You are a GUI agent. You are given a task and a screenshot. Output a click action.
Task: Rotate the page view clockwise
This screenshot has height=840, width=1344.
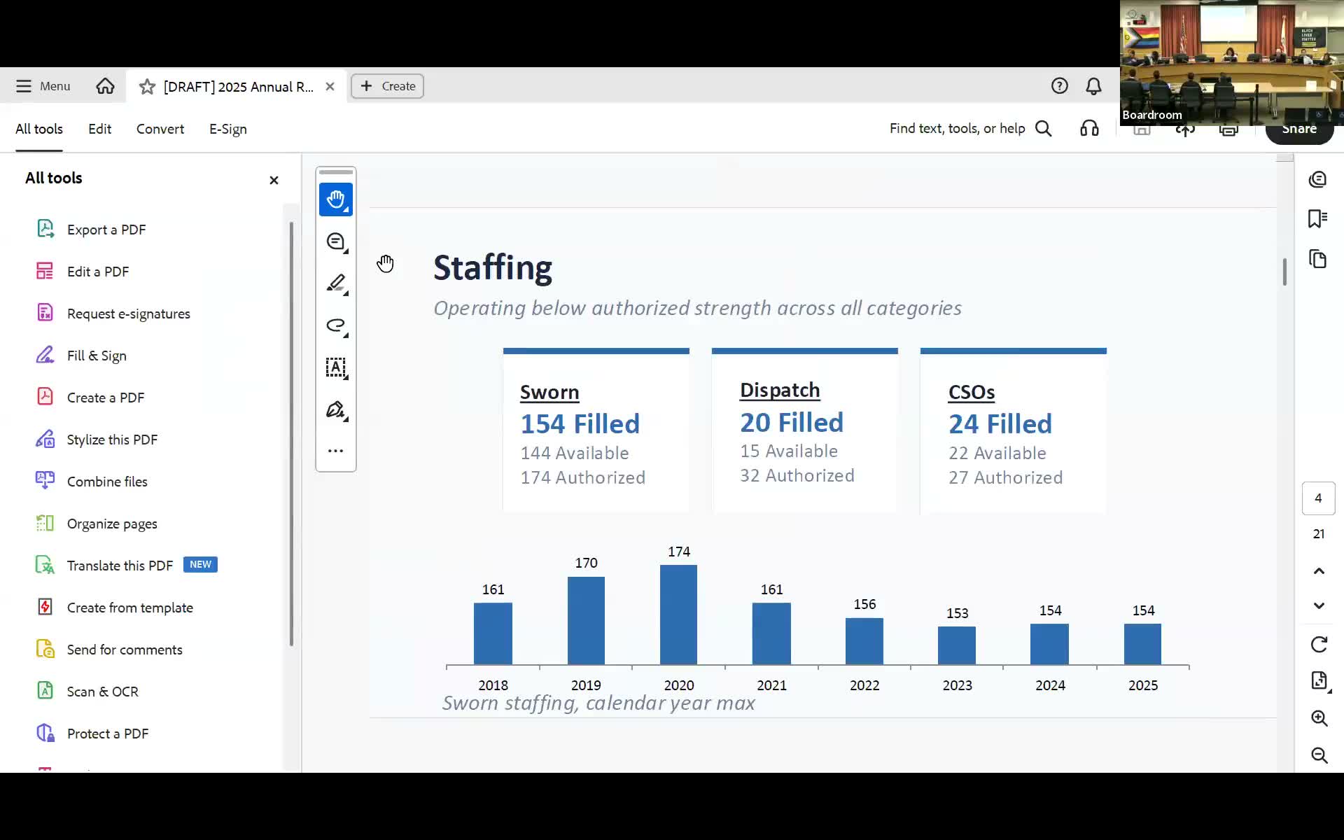pos(1319,644)
